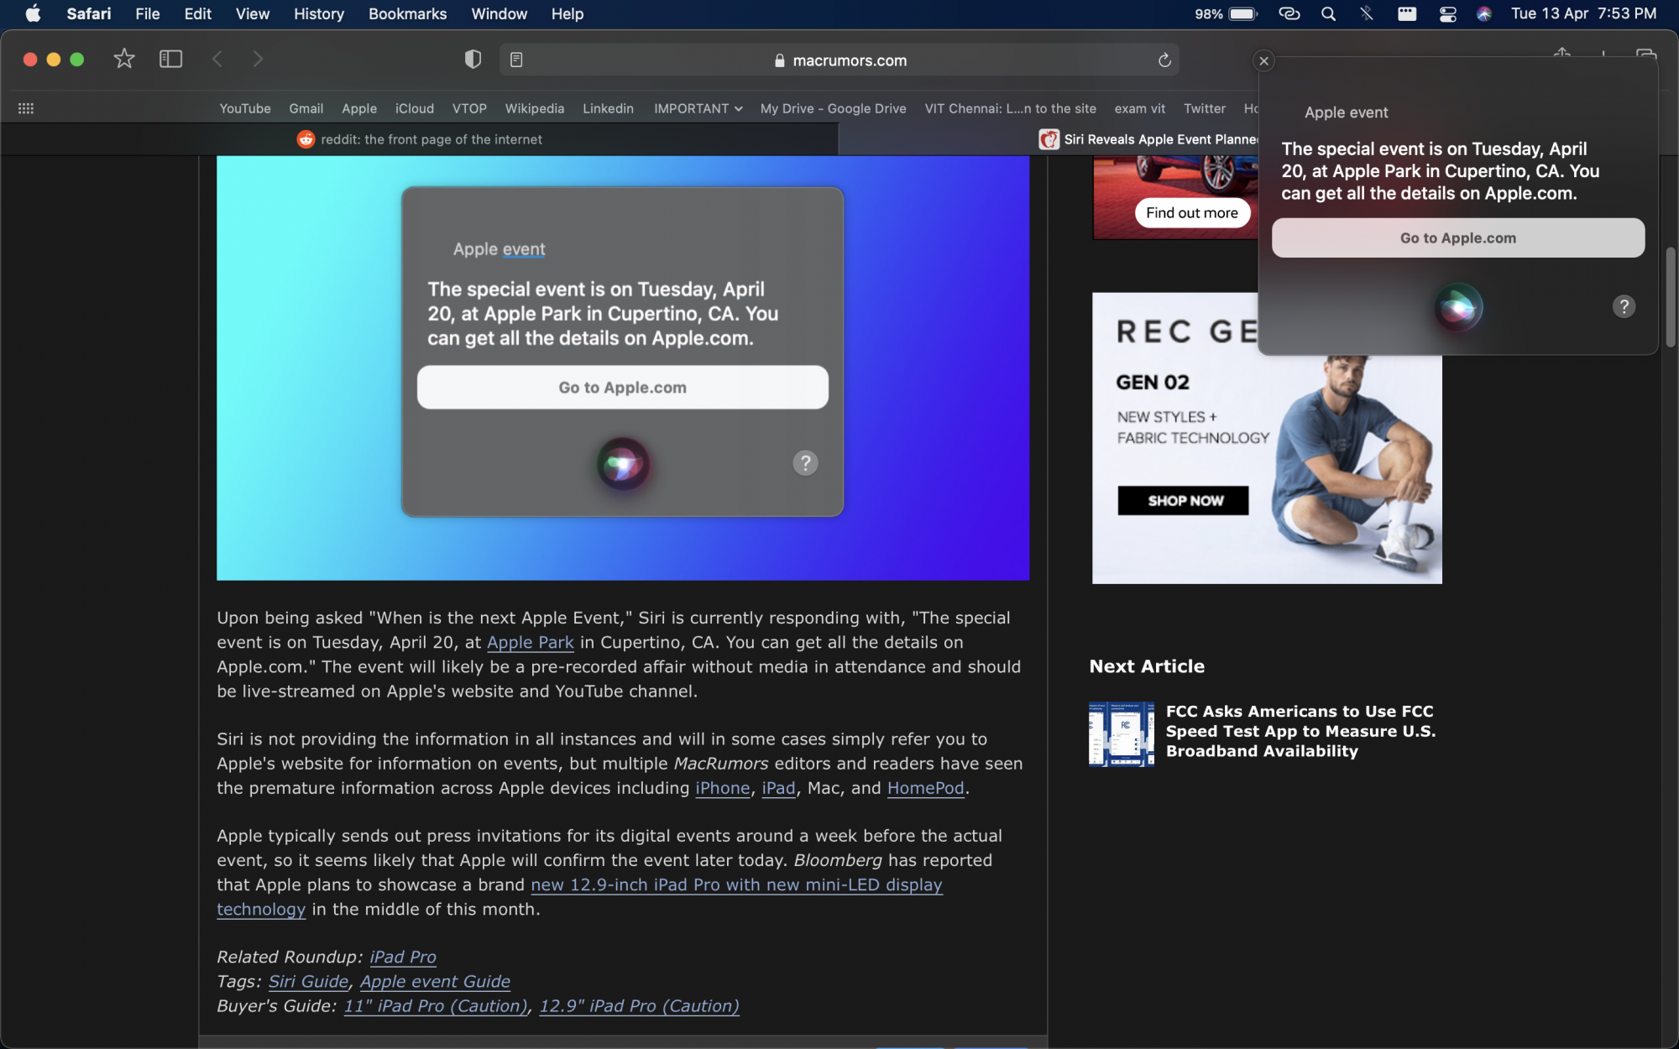Viewport: 1679px width, 1049px height.
Task: Open My Drive - Google Drive bookmark
Action: tap(834, 108)
